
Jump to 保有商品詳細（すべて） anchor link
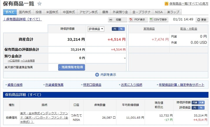[22, 19]
